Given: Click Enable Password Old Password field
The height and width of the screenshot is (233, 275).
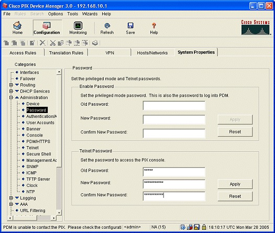Looking at the screenshot, I should [x=174, y=106].
